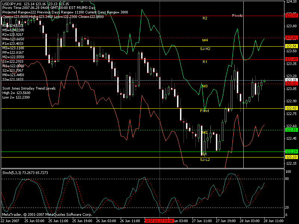This screenshot has width=299, height=224.
Task: Select the M3 level label
Action: 205,86
